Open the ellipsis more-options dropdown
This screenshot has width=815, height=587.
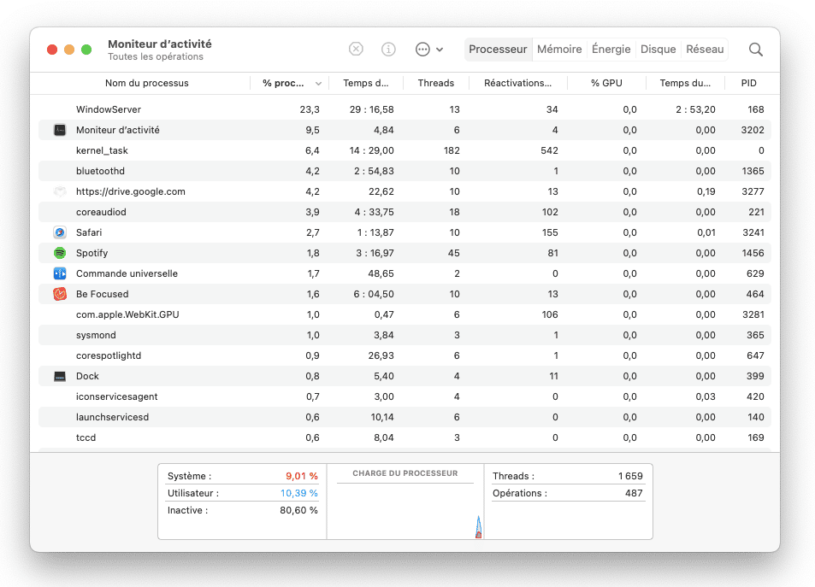tap(428, 50)
